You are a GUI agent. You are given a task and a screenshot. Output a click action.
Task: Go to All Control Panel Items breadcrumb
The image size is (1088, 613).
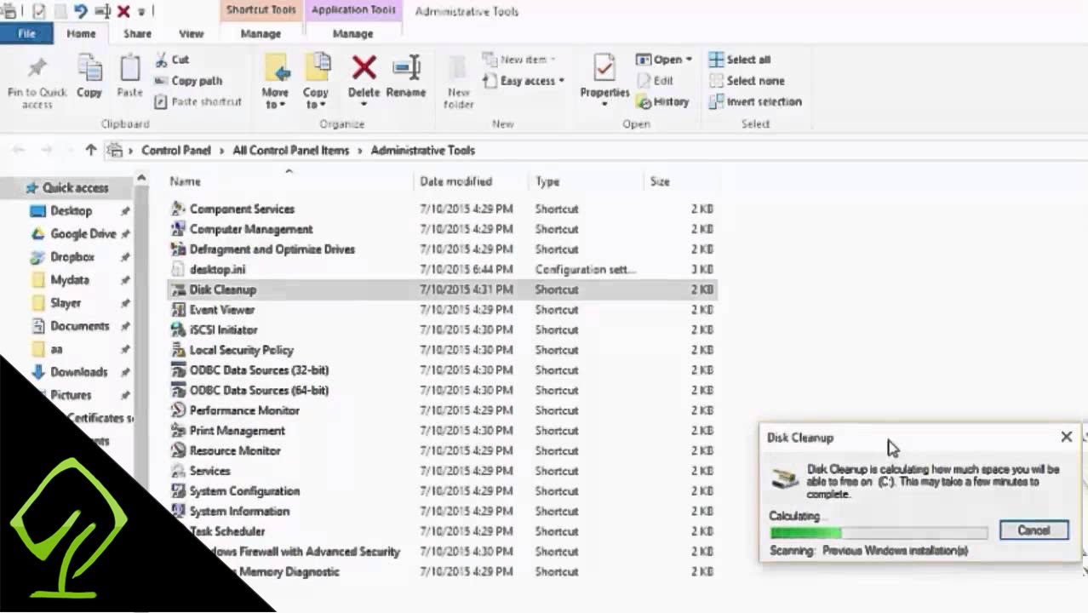tap(291, 151)
